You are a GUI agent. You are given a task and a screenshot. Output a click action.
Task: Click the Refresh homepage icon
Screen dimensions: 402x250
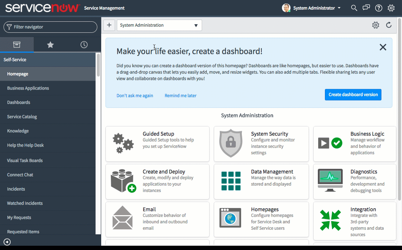click(x=389, y=25)
